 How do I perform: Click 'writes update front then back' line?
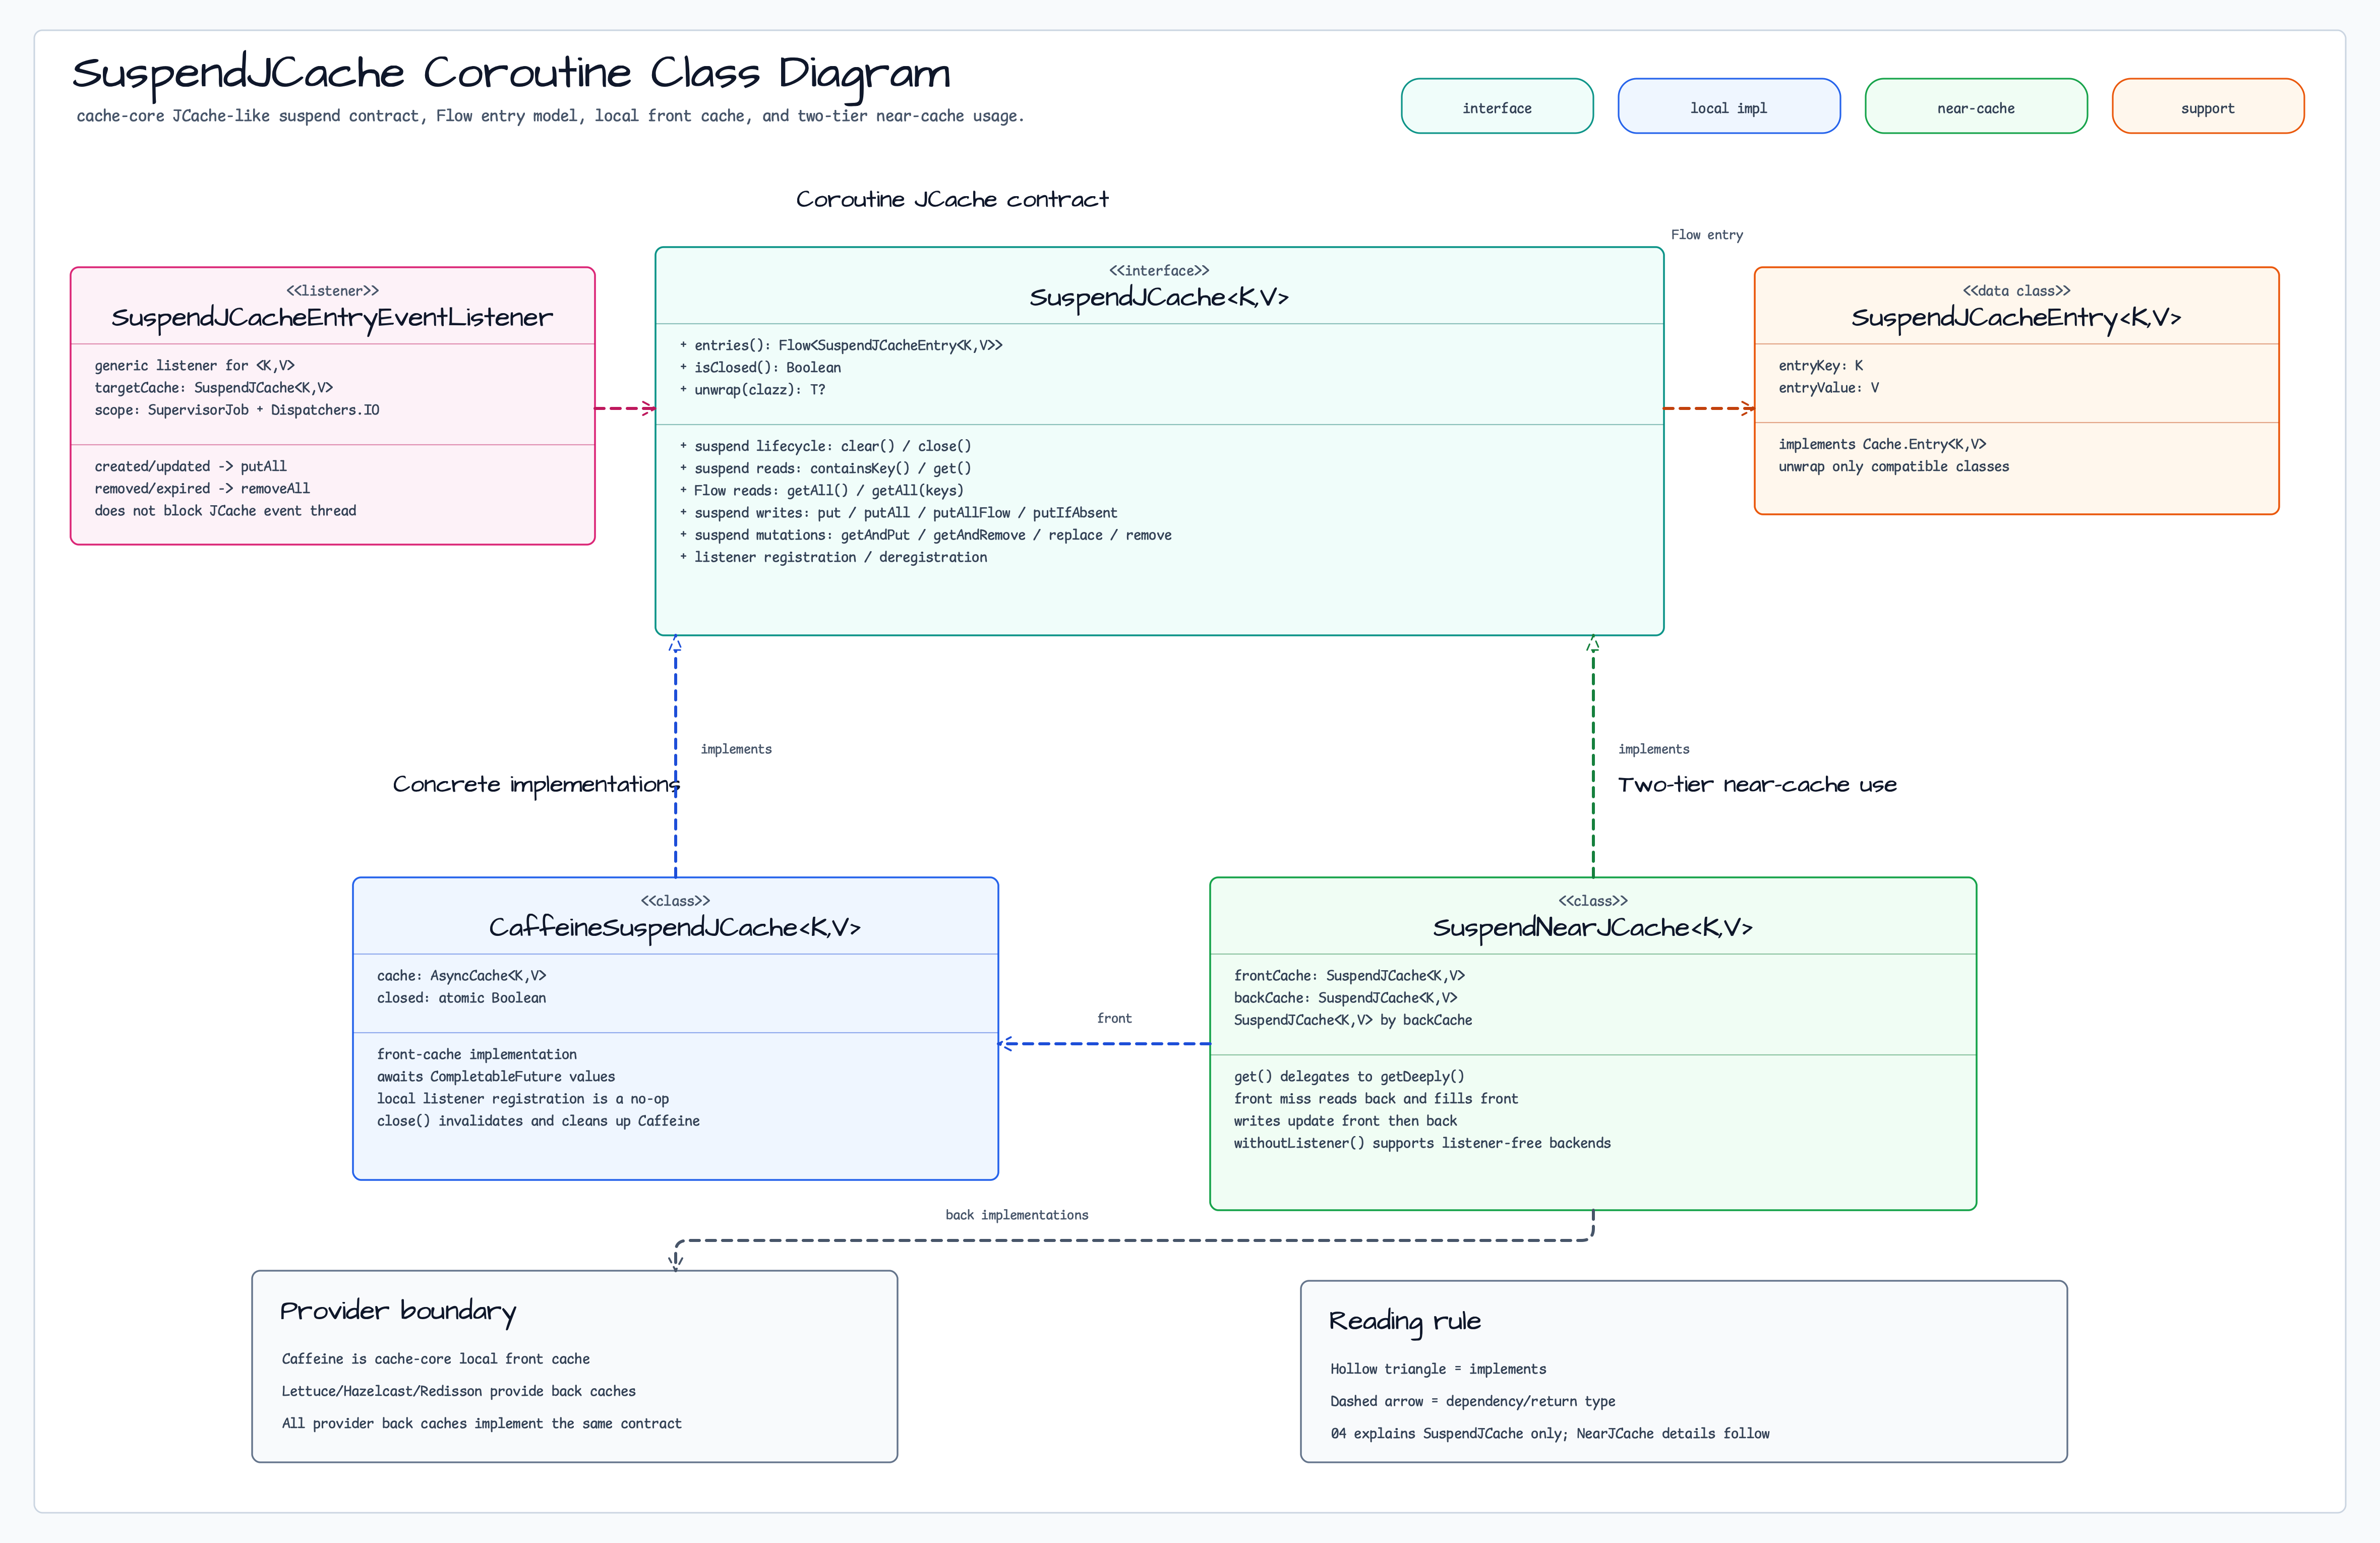pos(1345,1121)
